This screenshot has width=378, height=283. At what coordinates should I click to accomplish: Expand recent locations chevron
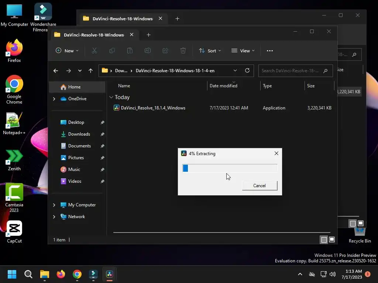80,71
